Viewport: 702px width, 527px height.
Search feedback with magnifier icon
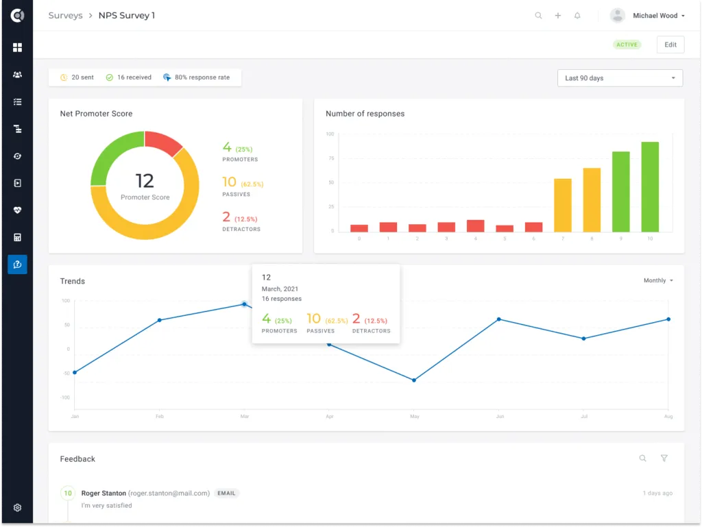(x=642, y=458)
